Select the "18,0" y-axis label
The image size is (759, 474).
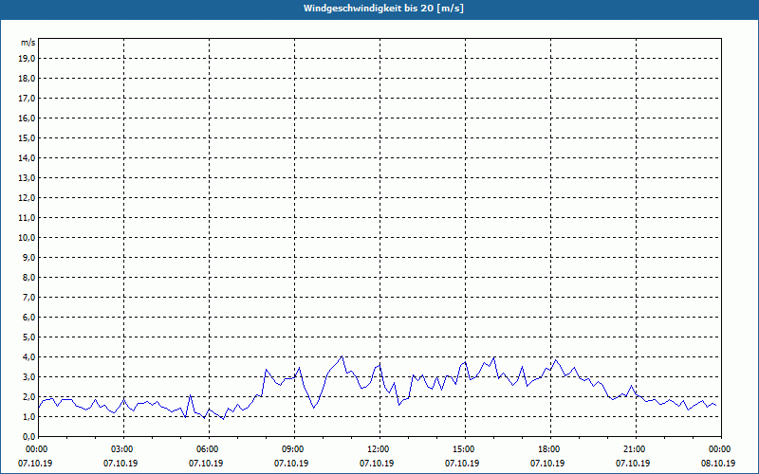(28, 79)
